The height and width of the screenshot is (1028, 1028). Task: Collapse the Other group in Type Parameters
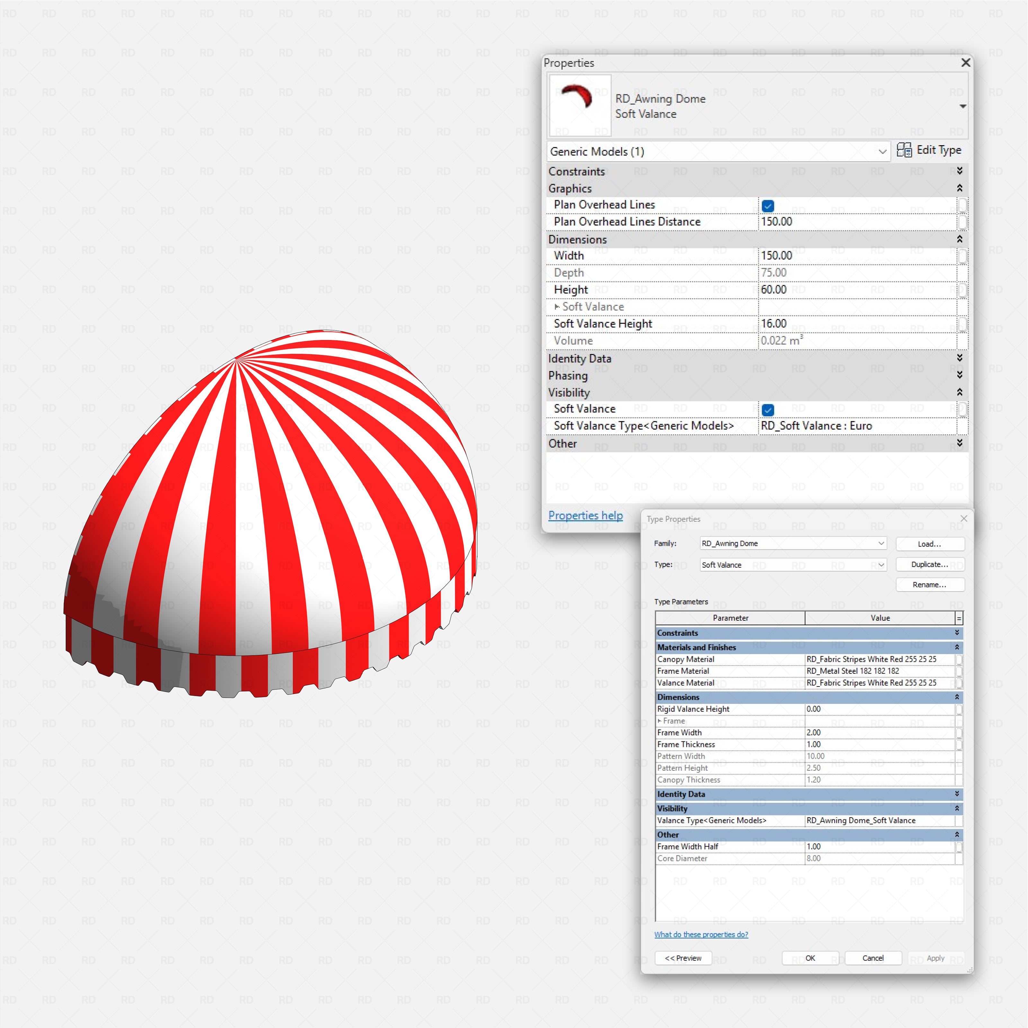coord(957,834)
